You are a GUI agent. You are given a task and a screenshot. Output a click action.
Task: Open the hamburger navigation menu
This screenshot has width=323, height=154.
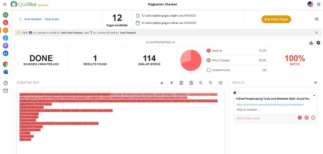pyautogui.click(x=5, y=4)
